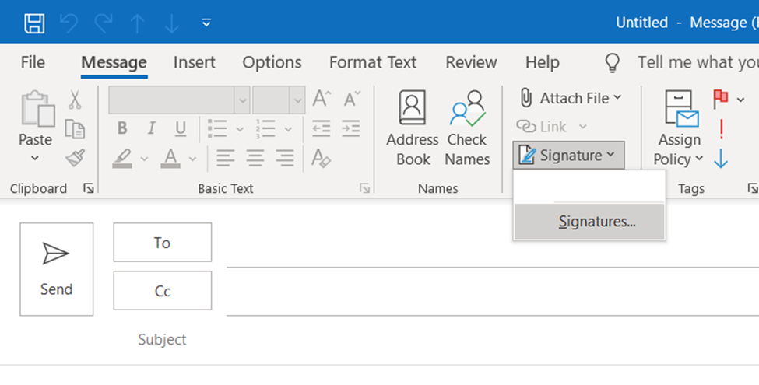Screen dimensions: 759x385
Task: Expand the Paste options arrow
Action: pos(35,159)
